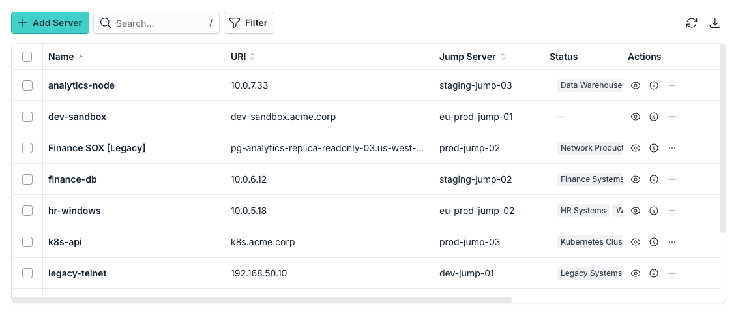Open more actions menu for hr-windows
Screen dimensions: 736x313
(x=671, y=211)
